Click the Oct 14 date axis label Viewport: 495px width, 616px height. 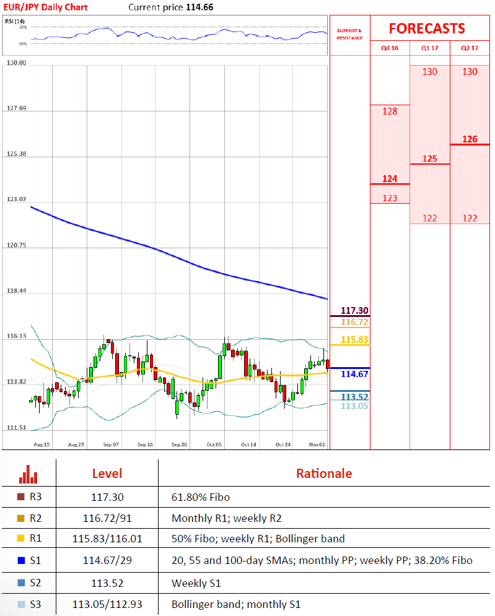(x=248, y=445)
